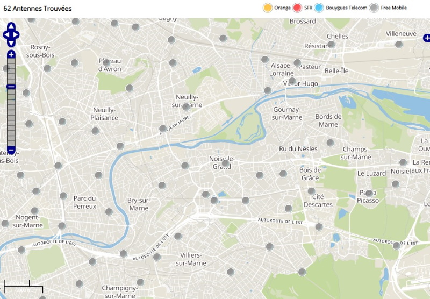
Task: Select the antenna marker near Plateau d'Avron
Action: click(x=106, y=63)
